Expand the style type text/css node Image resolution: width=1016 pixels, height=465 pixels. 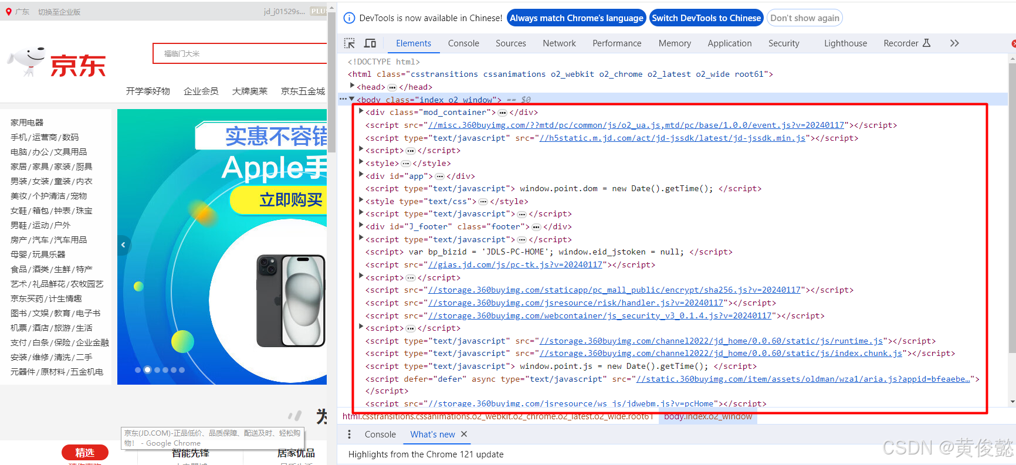coord(361,201)
